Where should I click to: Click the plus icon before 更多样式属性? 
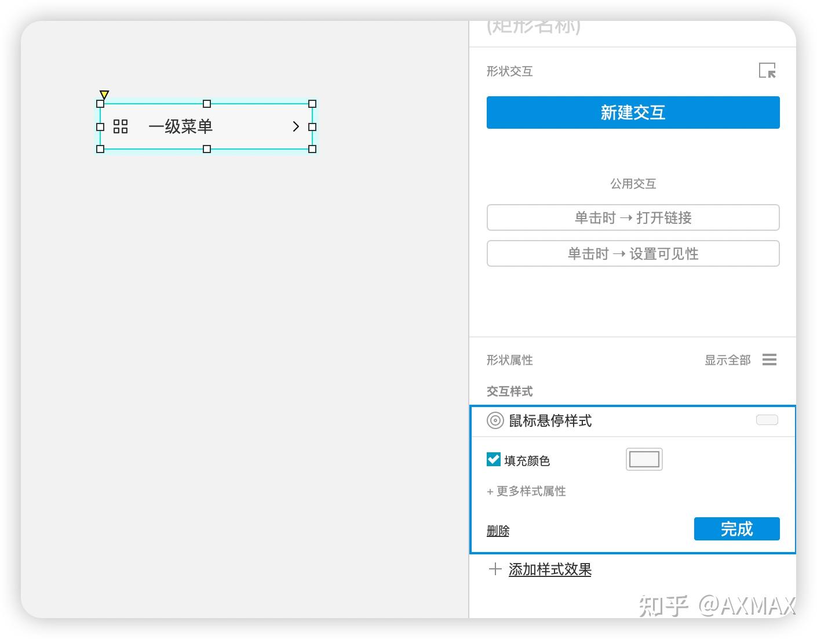[490, 491]
